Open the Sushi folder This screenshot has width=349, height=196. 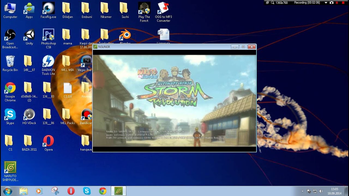125,11
